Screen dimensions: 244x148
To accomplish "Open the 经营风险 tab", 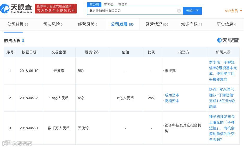I will (x=88, y=24).
